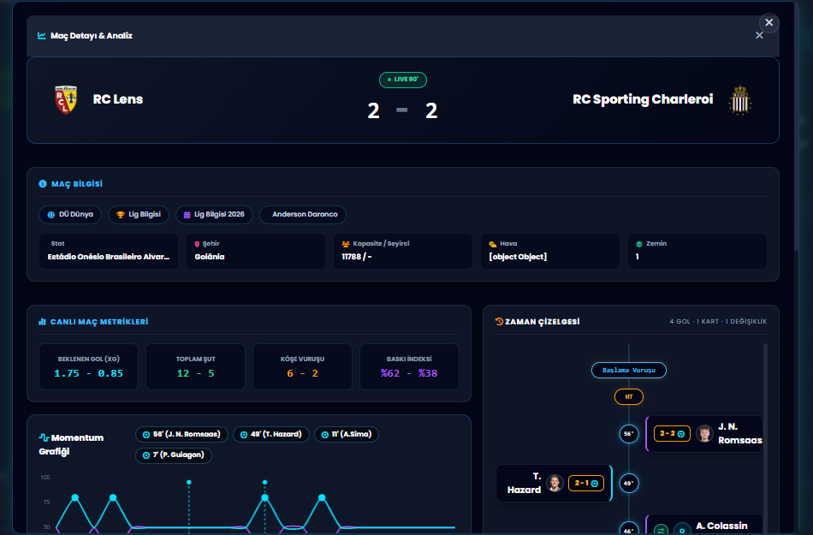The image size is (813, 535).
Task: Select the 56' (J. N. Romsaas) goal chip
Action: [x=181, y=435]
